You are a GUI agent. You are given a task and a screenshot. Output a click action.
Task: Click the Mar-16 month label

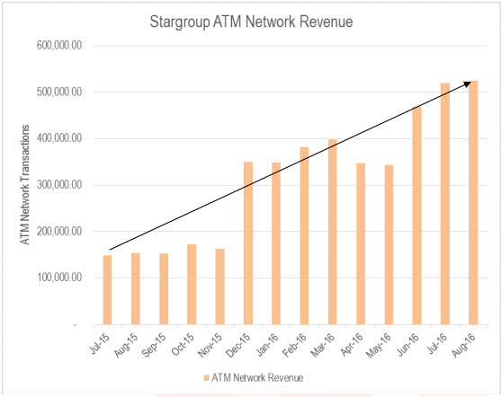pos(323,345)
